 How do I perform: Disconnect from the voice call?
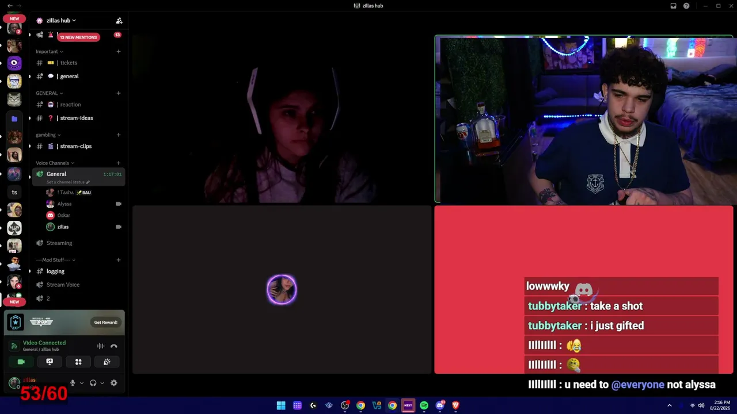(x=113, y=346)
